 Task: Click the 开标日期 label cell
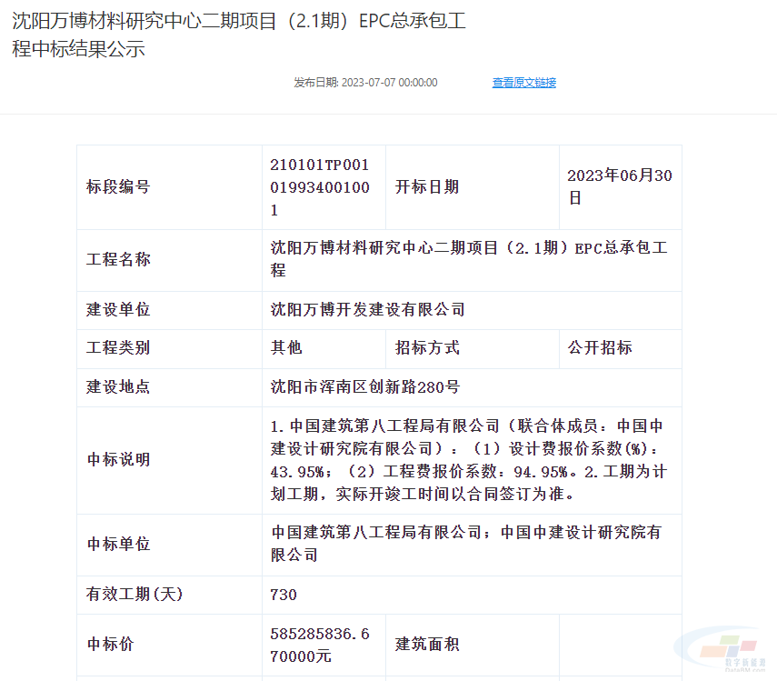click(473, 187)
